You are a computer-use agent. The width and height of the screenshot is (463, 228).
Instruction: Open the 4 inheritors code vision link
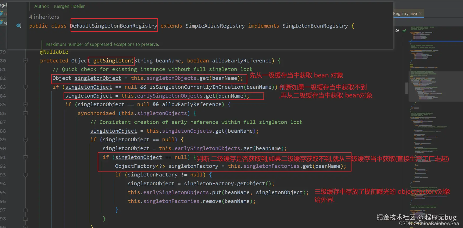(x=44, y=17)
